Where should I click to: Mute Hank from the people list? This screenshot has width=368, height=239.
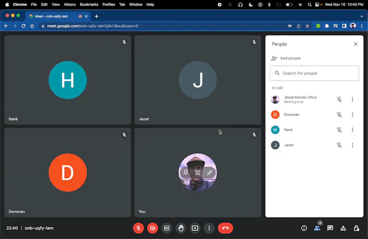pos(339,130)
